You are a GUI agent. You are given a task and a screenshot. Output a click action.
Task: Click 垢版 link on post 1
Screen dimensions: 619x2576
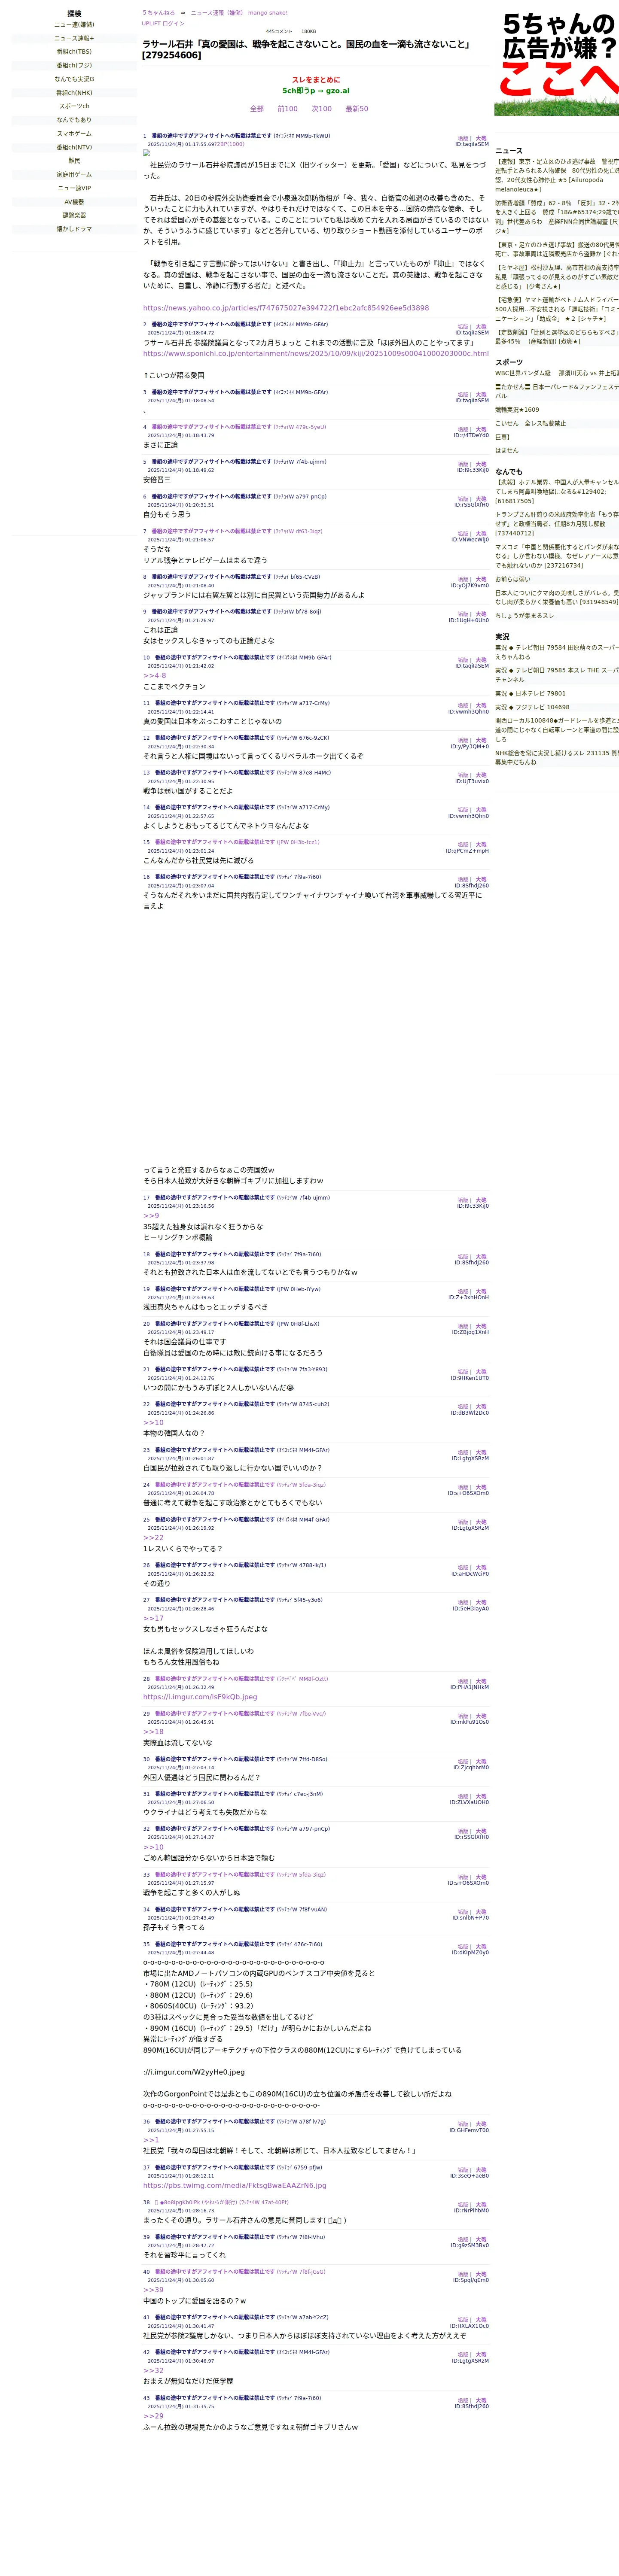pos(463,139)
